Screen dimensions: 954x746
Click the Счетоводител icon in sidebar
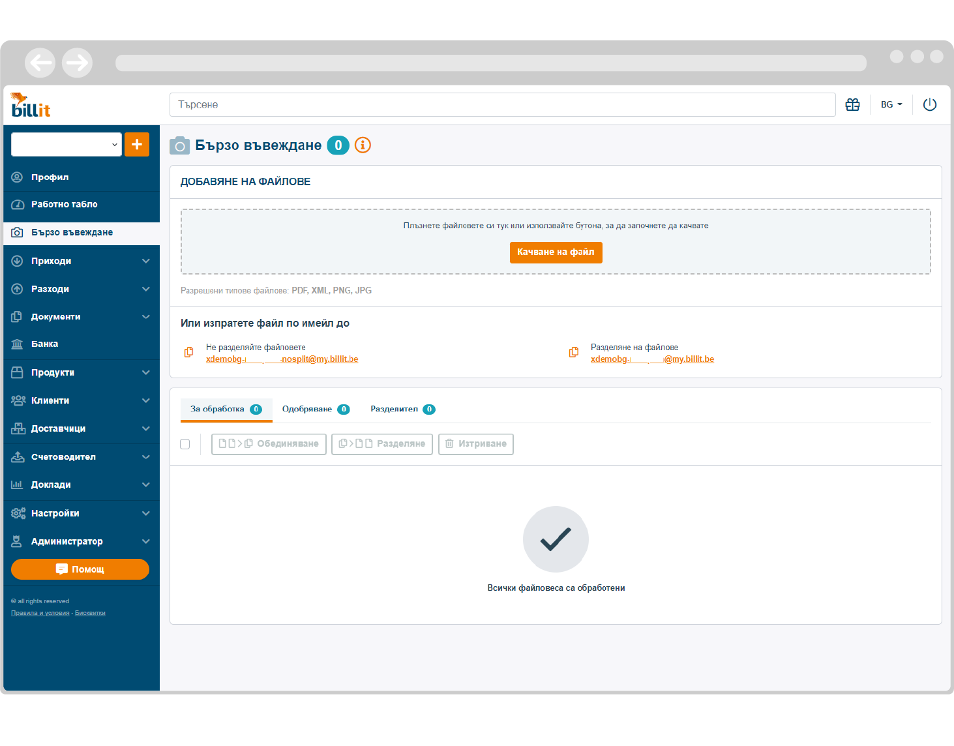click(x=18, y=456)
